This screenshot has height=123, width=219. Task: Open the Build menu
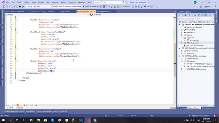34,2
